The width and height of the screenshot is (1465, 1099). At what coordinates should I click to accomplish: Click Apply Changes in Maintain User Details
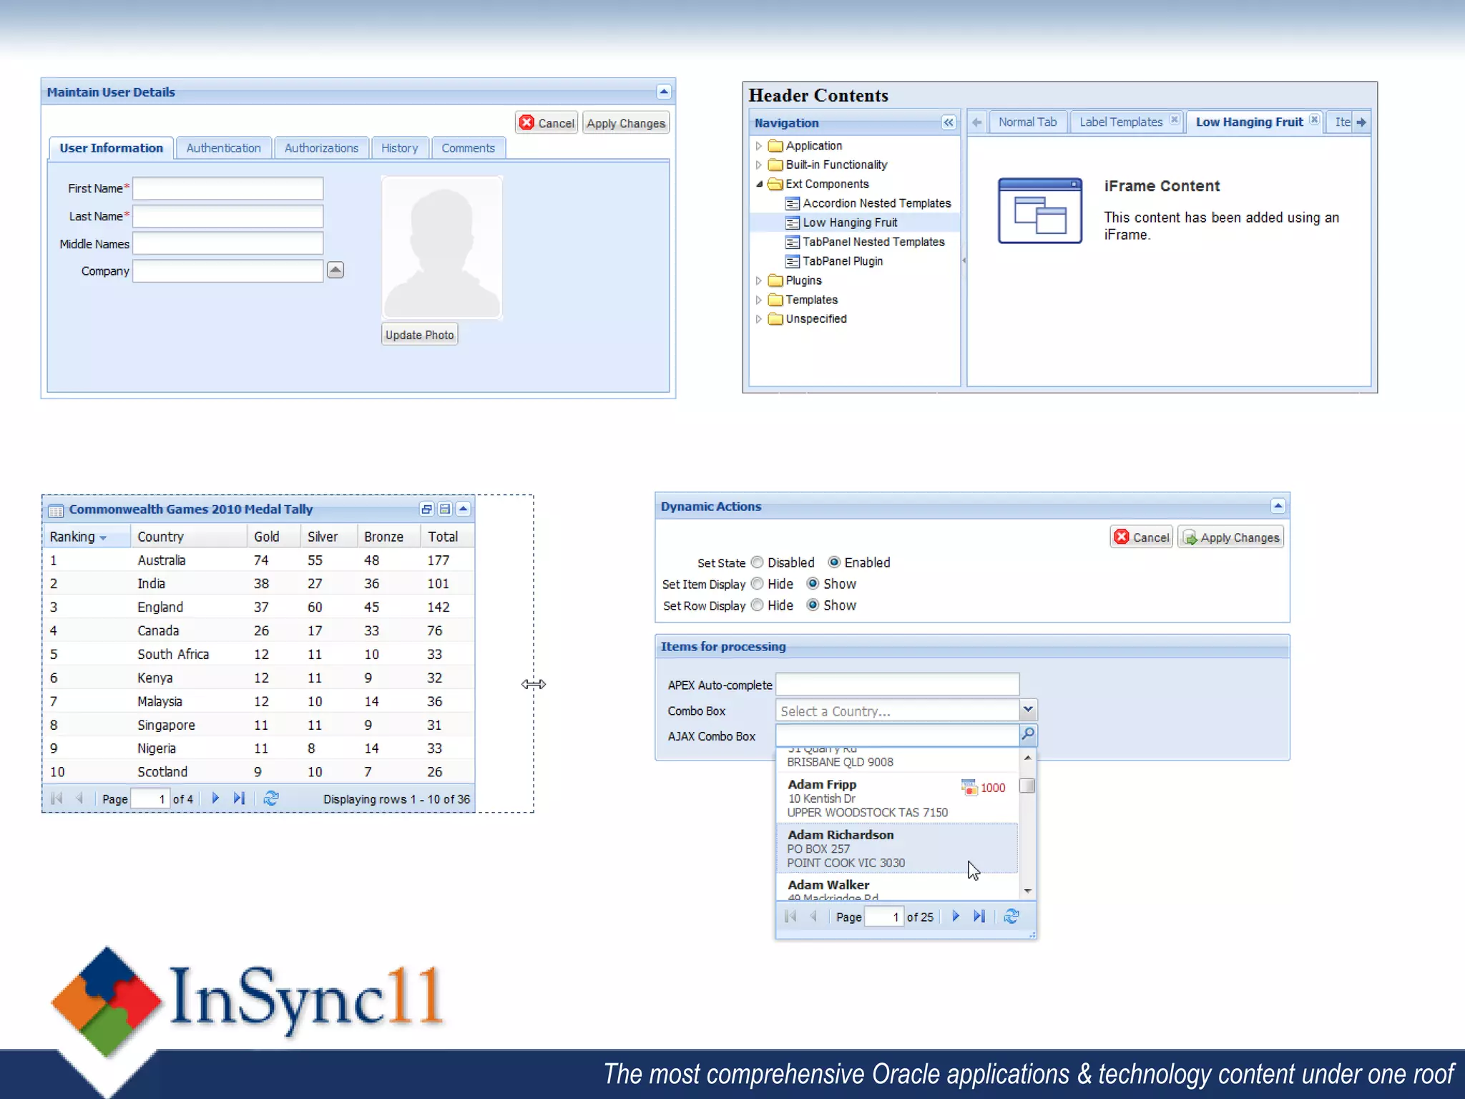pyautogui.click(x=626, y=123)
